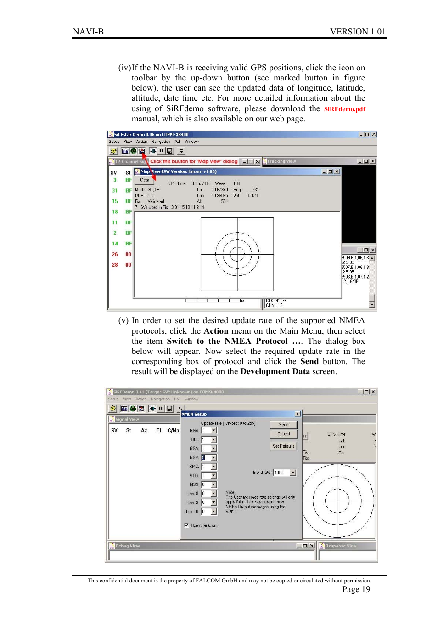Open the GLL update rate dropdown

(x=213, y=439)
